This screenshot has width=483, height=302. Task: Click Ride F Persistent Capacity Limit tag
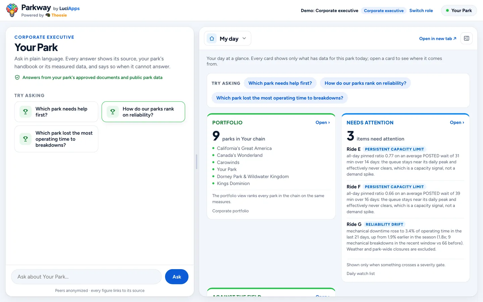[394, 187]
